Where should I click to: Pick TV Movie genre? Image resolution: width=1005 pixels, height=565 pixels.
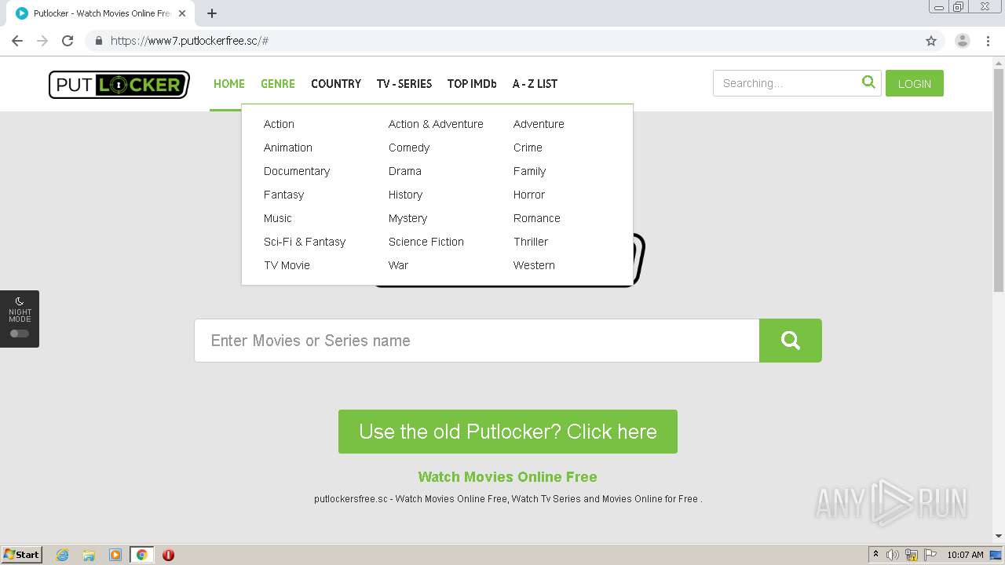tap(287, 265)
